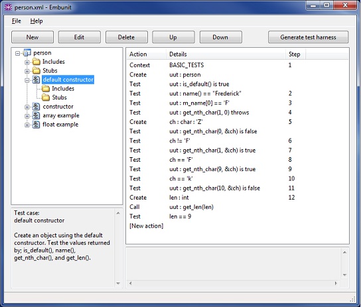Select the m_name[0] == 'F' row
The height and width of the screenshot is (307, 361).
pos(237,103)
